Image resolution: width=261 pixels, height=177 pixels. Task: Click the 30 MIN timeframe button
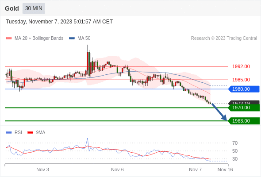pos(34,8)
